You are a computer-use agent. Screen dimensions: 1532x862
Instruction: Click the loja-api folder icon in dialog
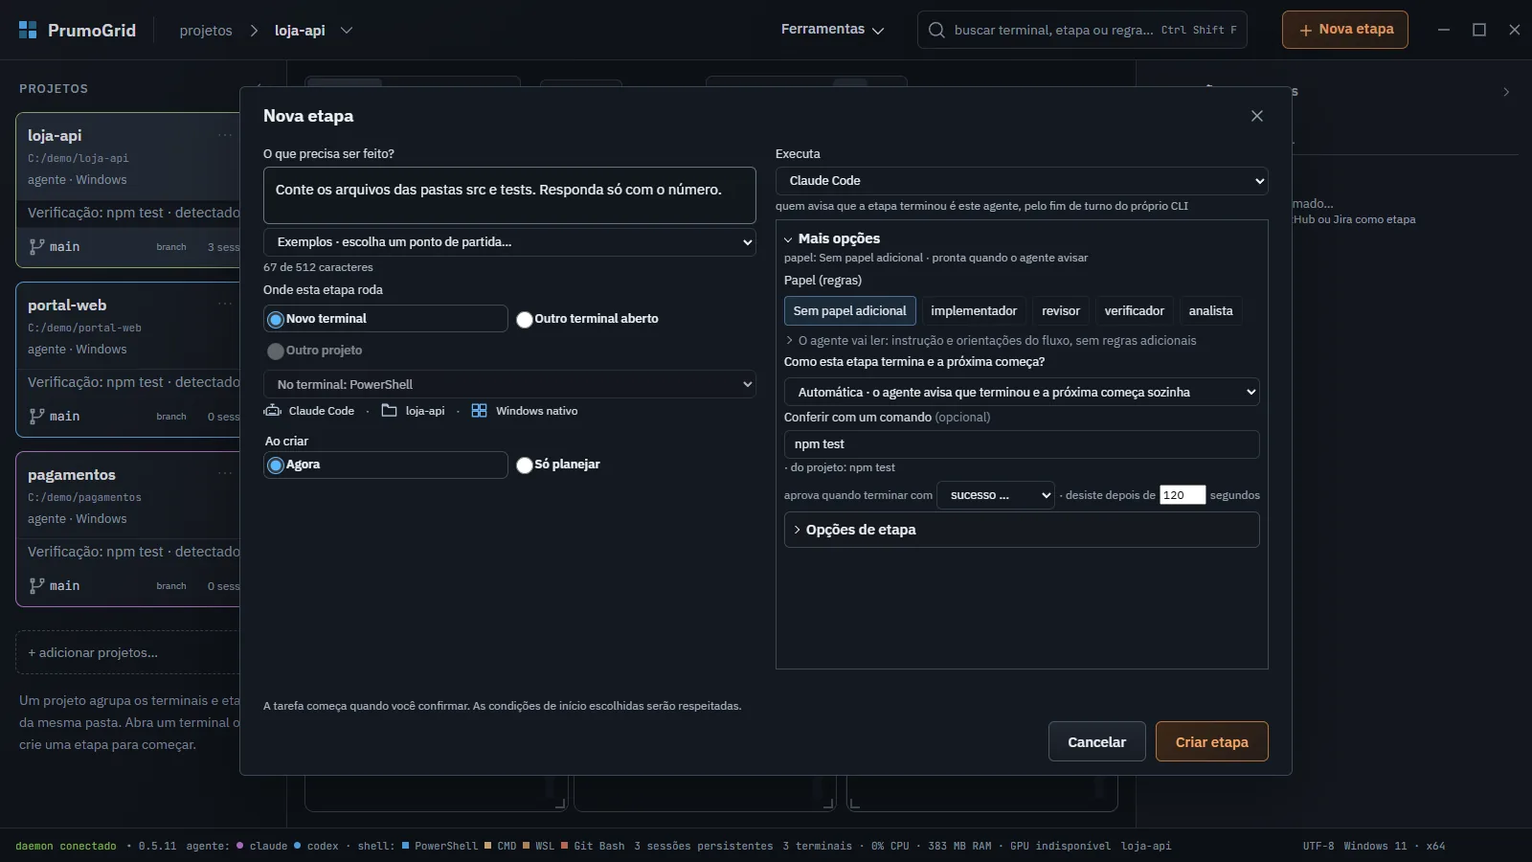click(x=389, y=411)
